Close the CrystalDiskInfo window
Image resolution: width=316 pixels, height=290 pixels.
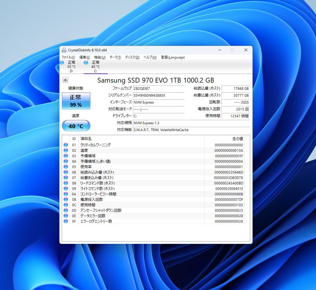[246, 50]
